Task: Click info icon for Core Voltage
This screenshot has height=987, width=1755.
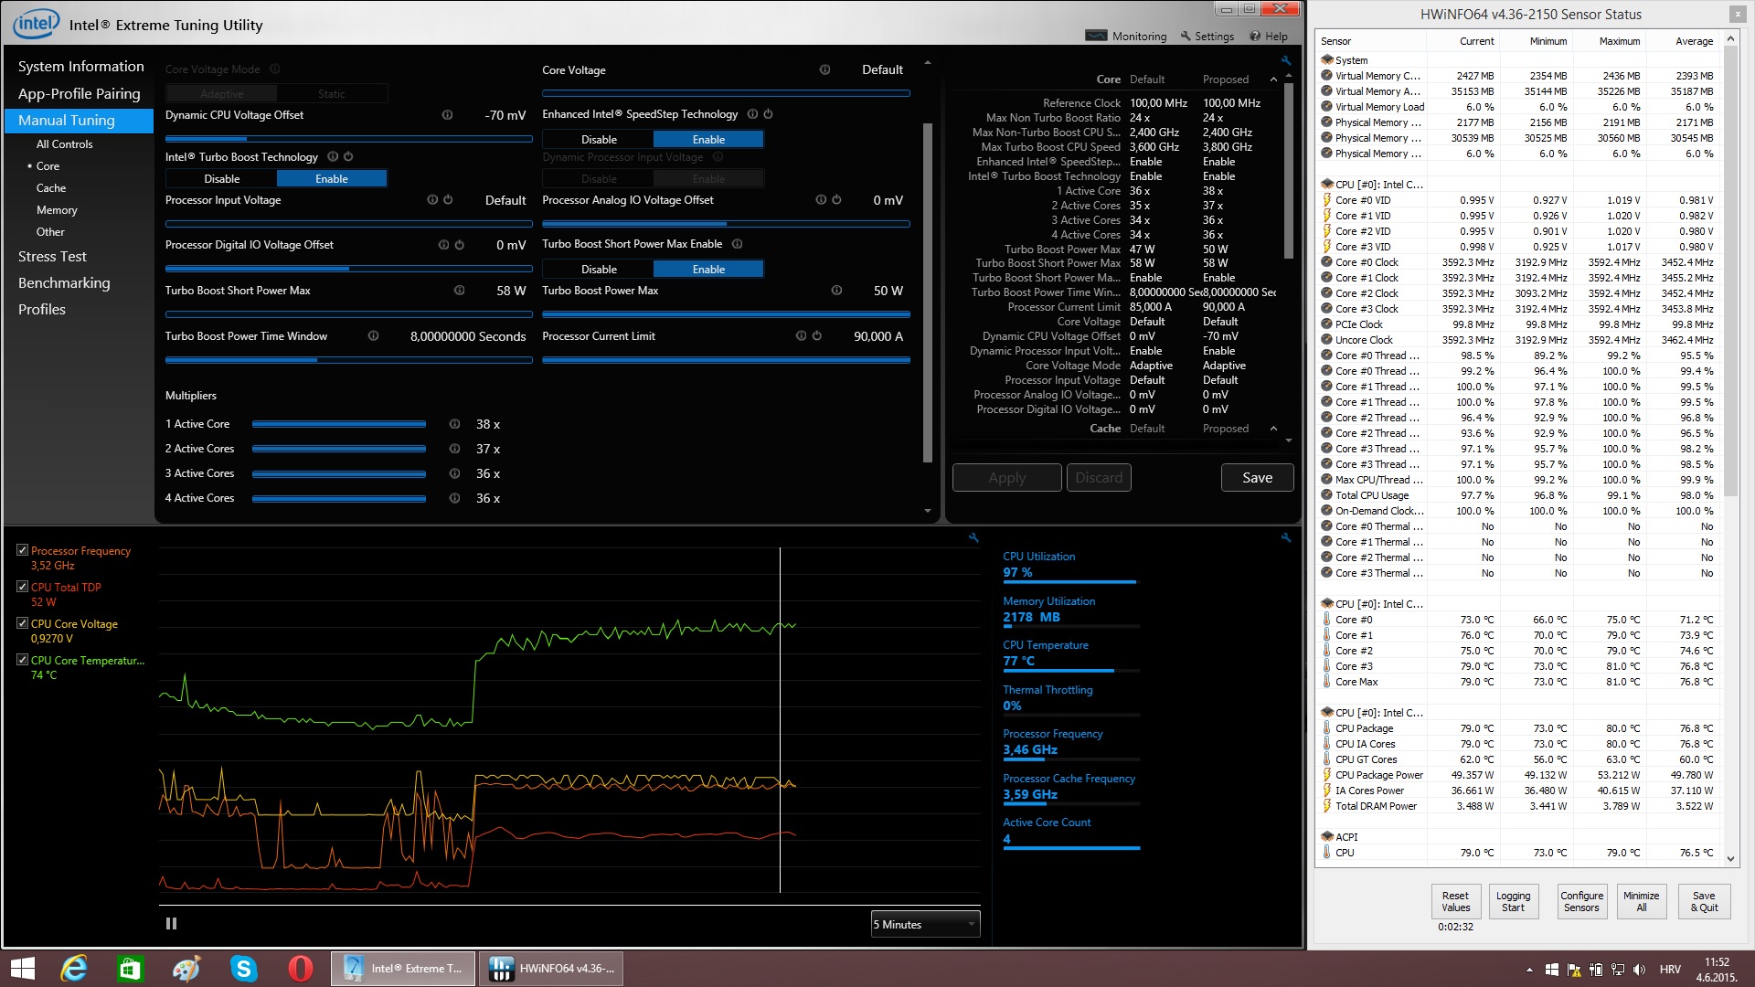Action: point(824,70)
